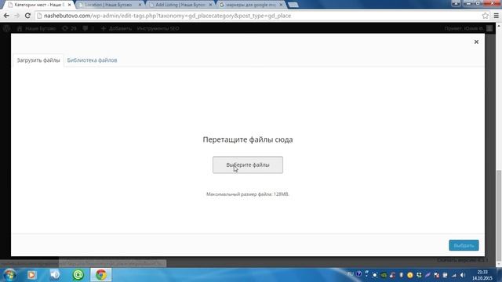
Task: Click the browser forward arrow
Action: [16, 16]
